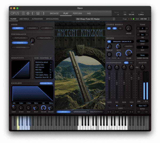Enable Portamento performance mode

click(20, 38)
